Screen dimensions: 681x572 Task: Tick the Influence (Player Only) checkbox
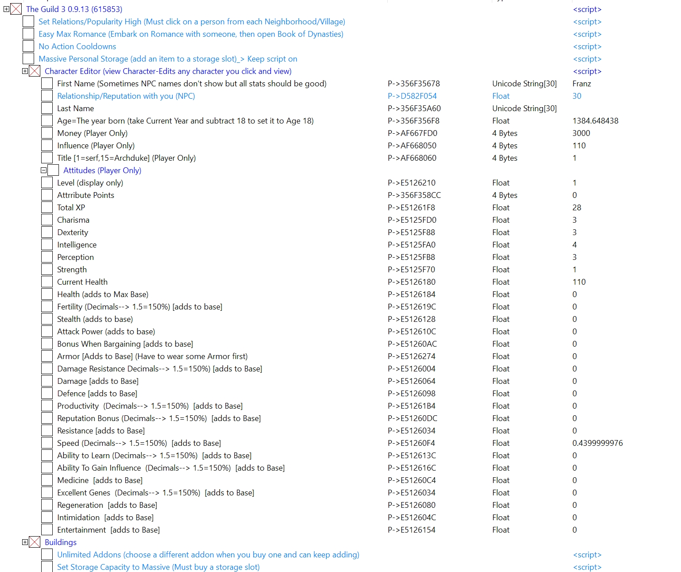(47, 145)
